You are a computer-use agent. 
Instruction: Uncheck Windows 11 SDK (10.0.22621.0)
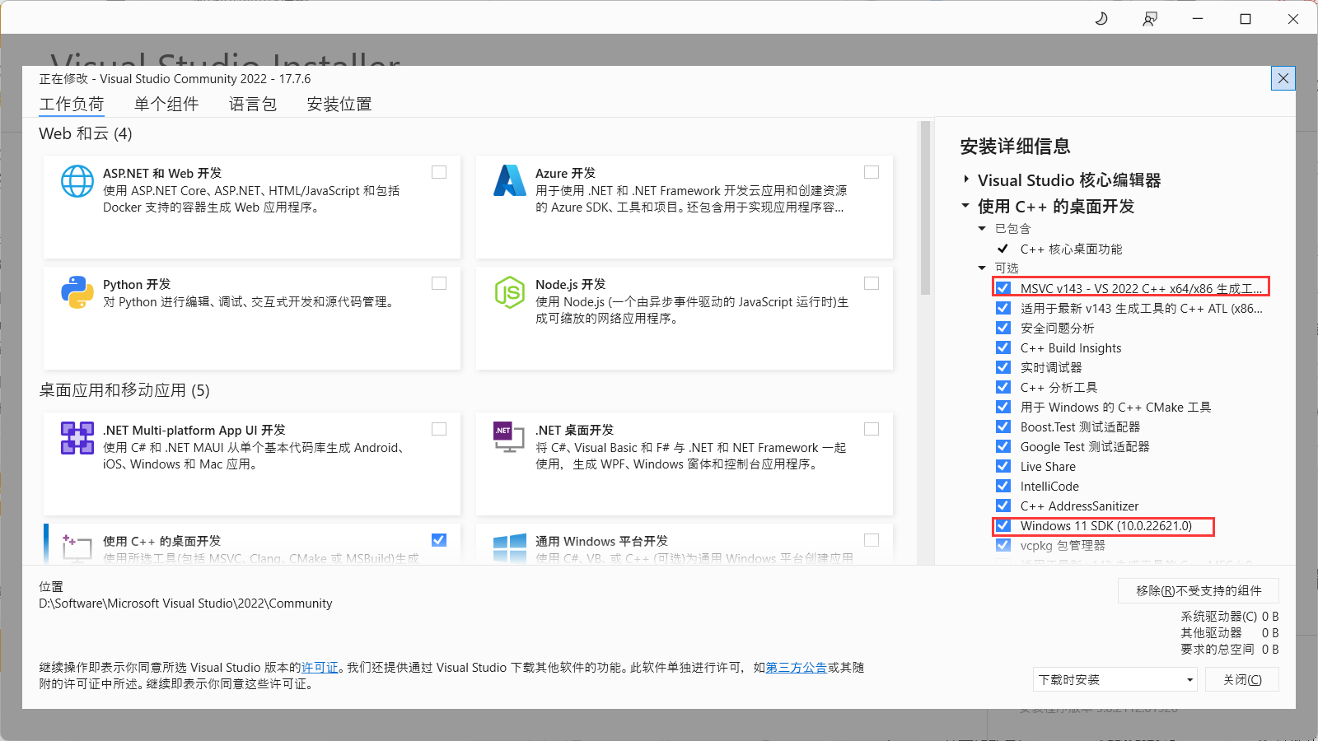pyautogui.click(x=1003, y=525)
